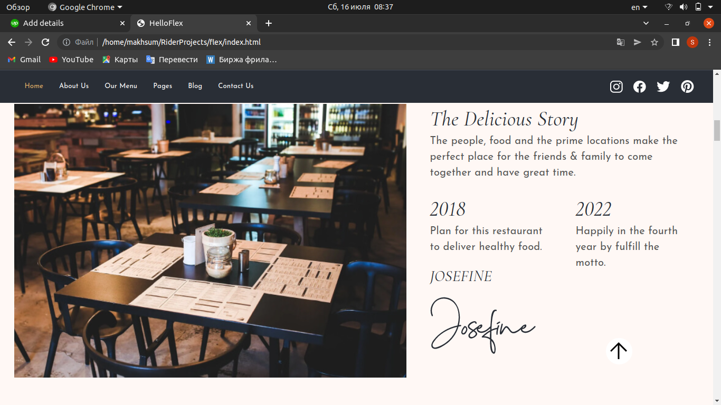The width and height of the screenshot is (721, 405).
Task: Go to the Our Menu page link
Action: click(121, 86)
